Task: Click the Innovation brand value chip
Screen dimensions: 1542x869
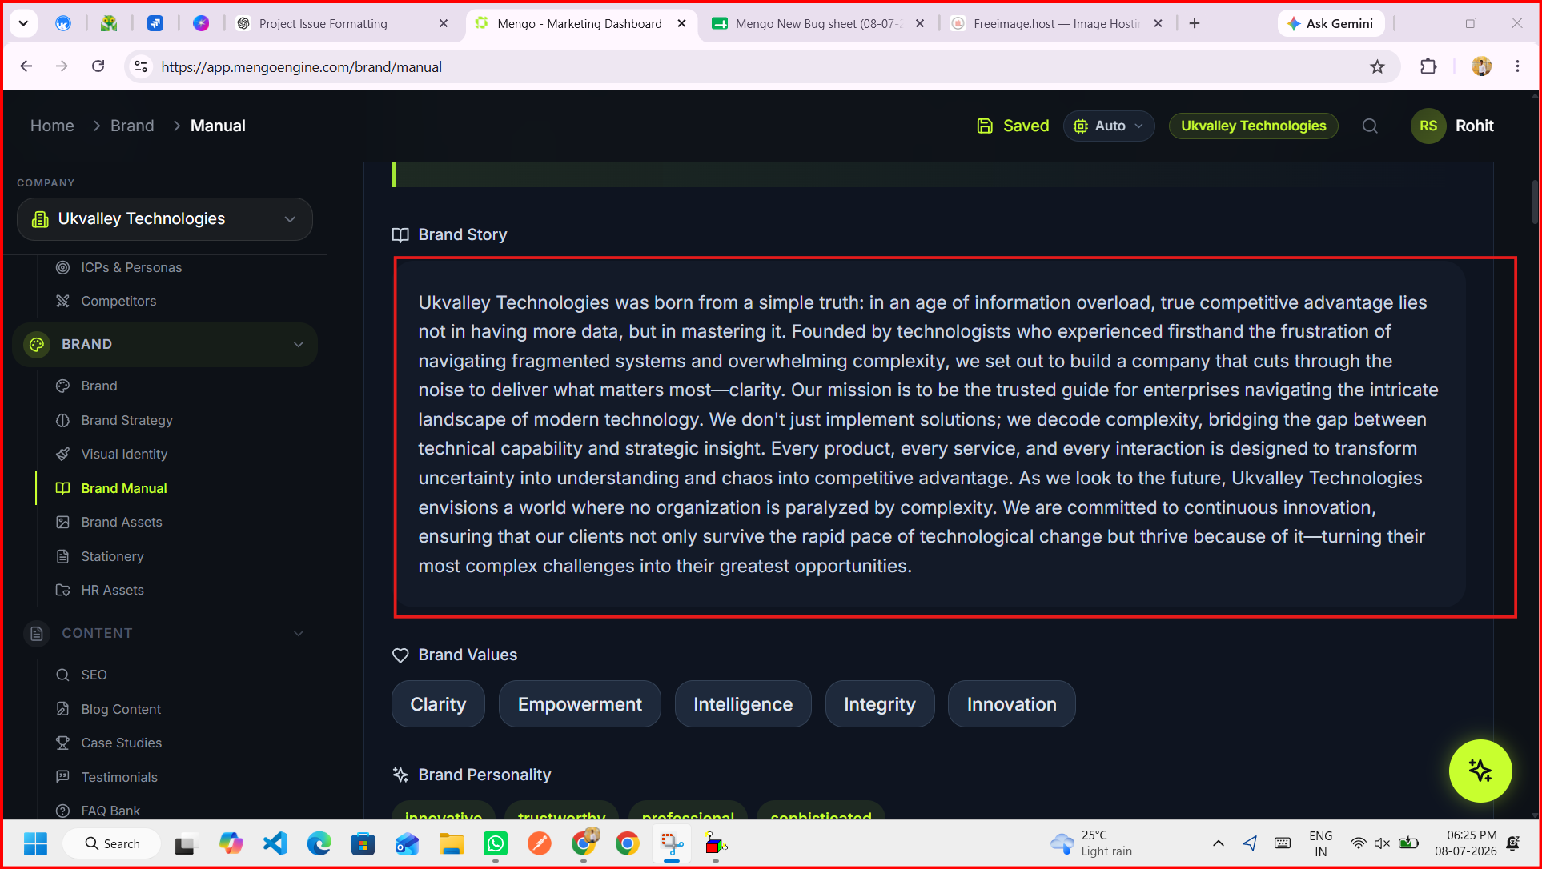Action: [x=1012, y=704]
